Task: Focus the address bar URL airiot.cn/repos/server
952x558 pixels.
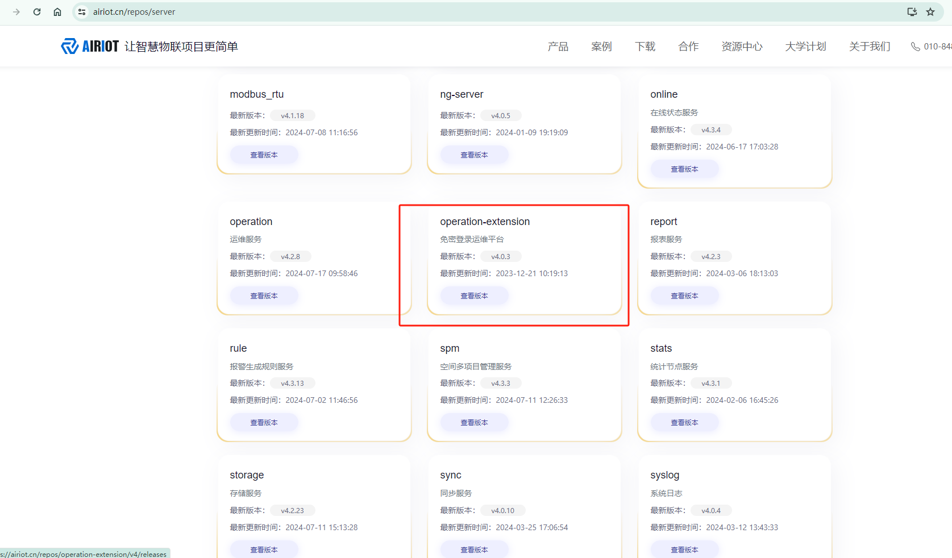Action: (x=134, y=12)
